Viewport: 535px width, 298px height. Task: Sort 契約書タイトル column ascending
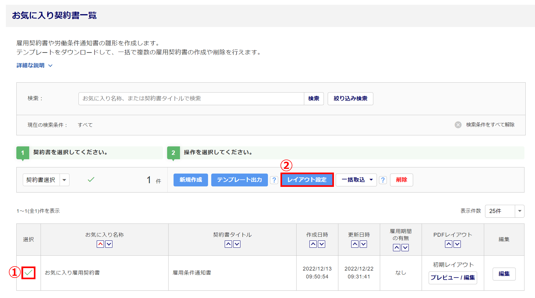(228, 244)
